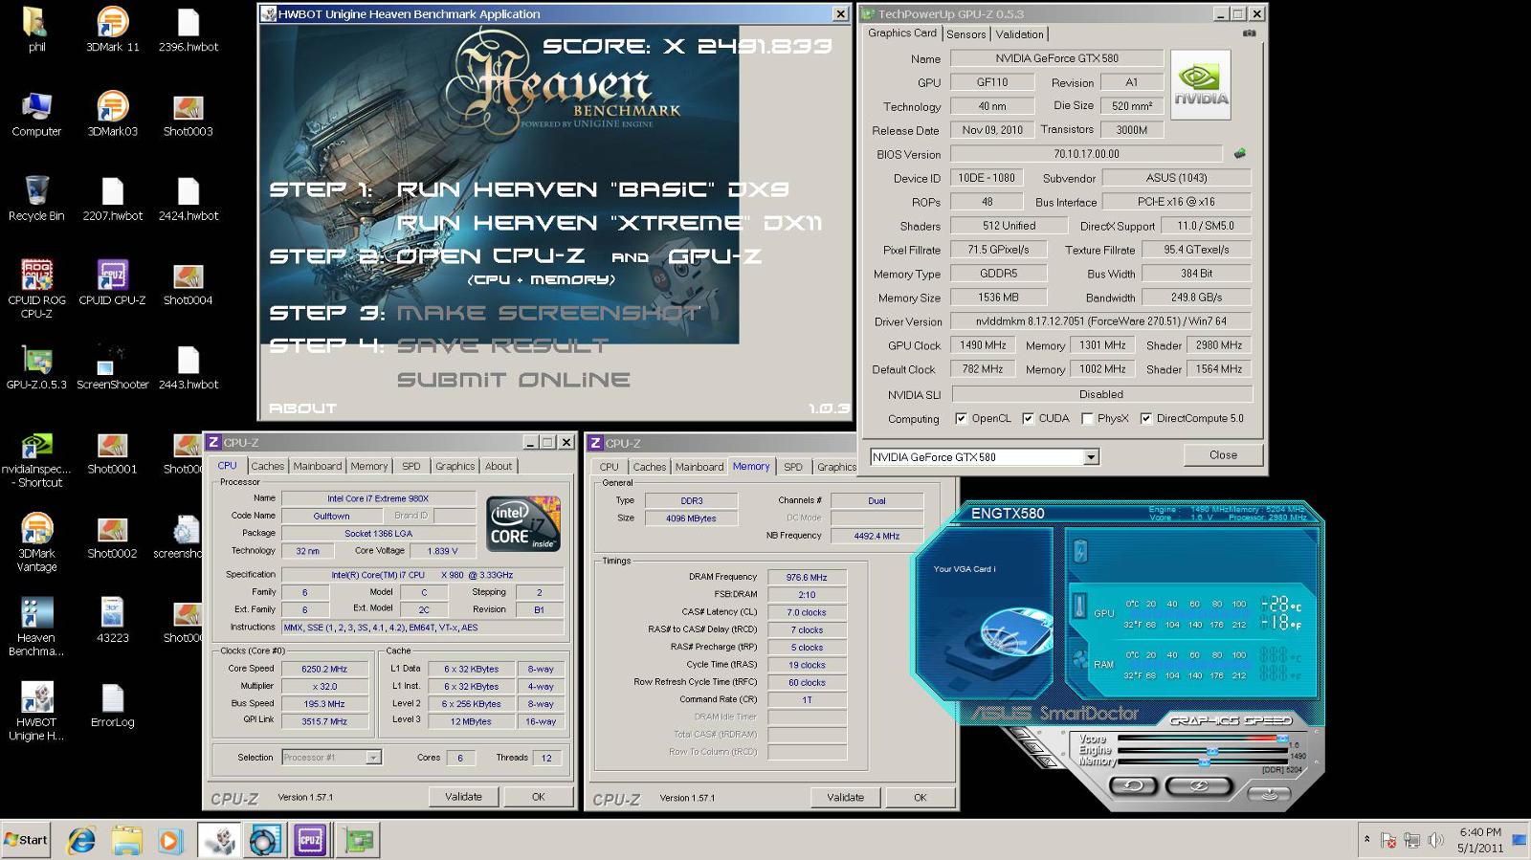The width and height of the screenshot is (1531, 860).
Task: Click Validate in the right CPU-Z window
Action: pos(845,797)
